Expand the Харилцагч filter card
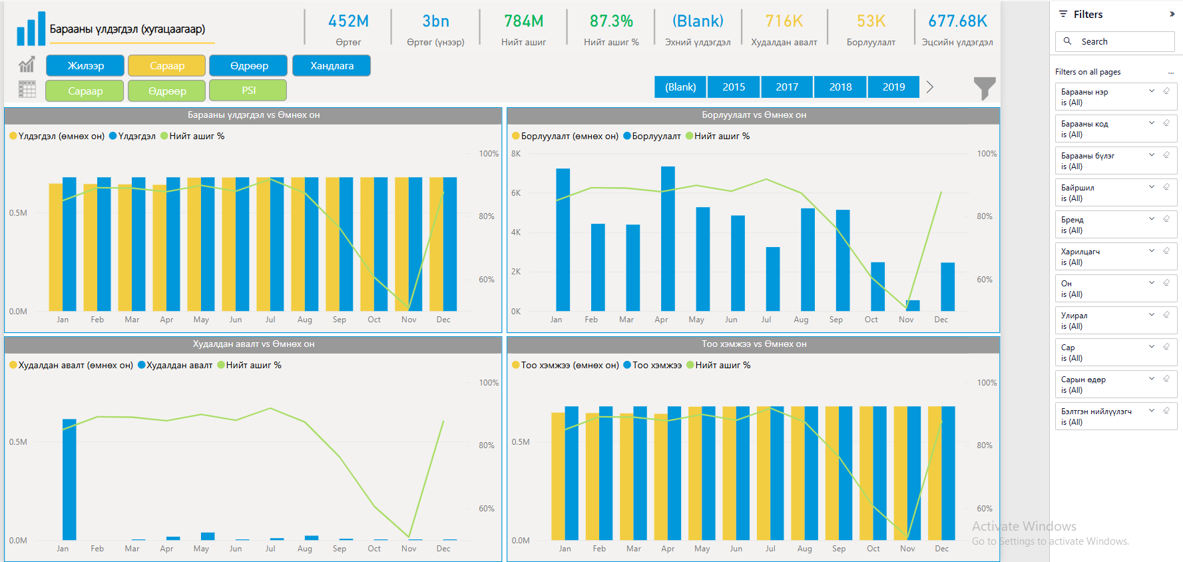The image size is (1183, 562). click(1152, 251)
